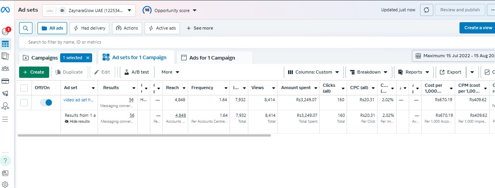
Task: Click the refresh data icon
Action: click(x=426, y=10)
